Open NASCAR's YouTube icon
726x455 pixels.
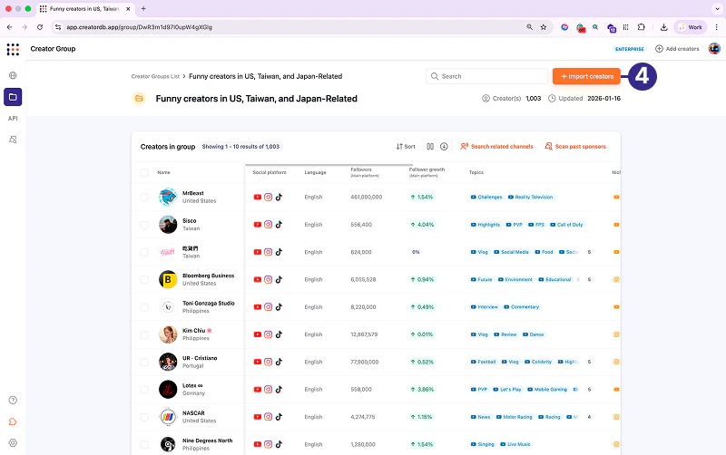point(258,417)
